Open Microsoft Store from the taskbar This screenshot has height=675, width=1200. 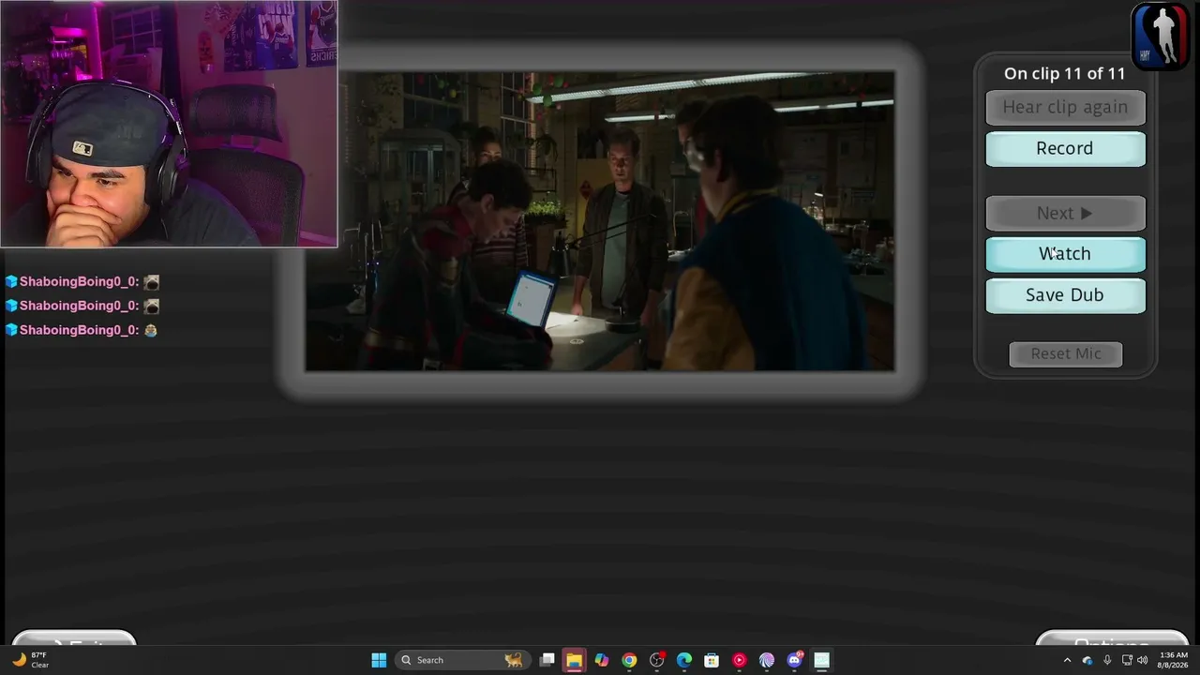[712, 660]
